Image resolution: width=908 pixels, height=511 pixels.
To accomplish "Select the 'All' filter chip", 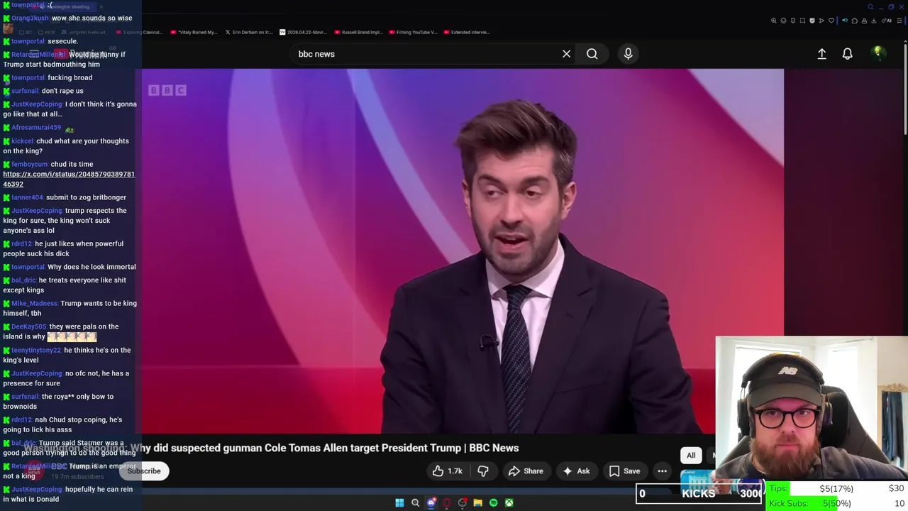I will 691,455.
